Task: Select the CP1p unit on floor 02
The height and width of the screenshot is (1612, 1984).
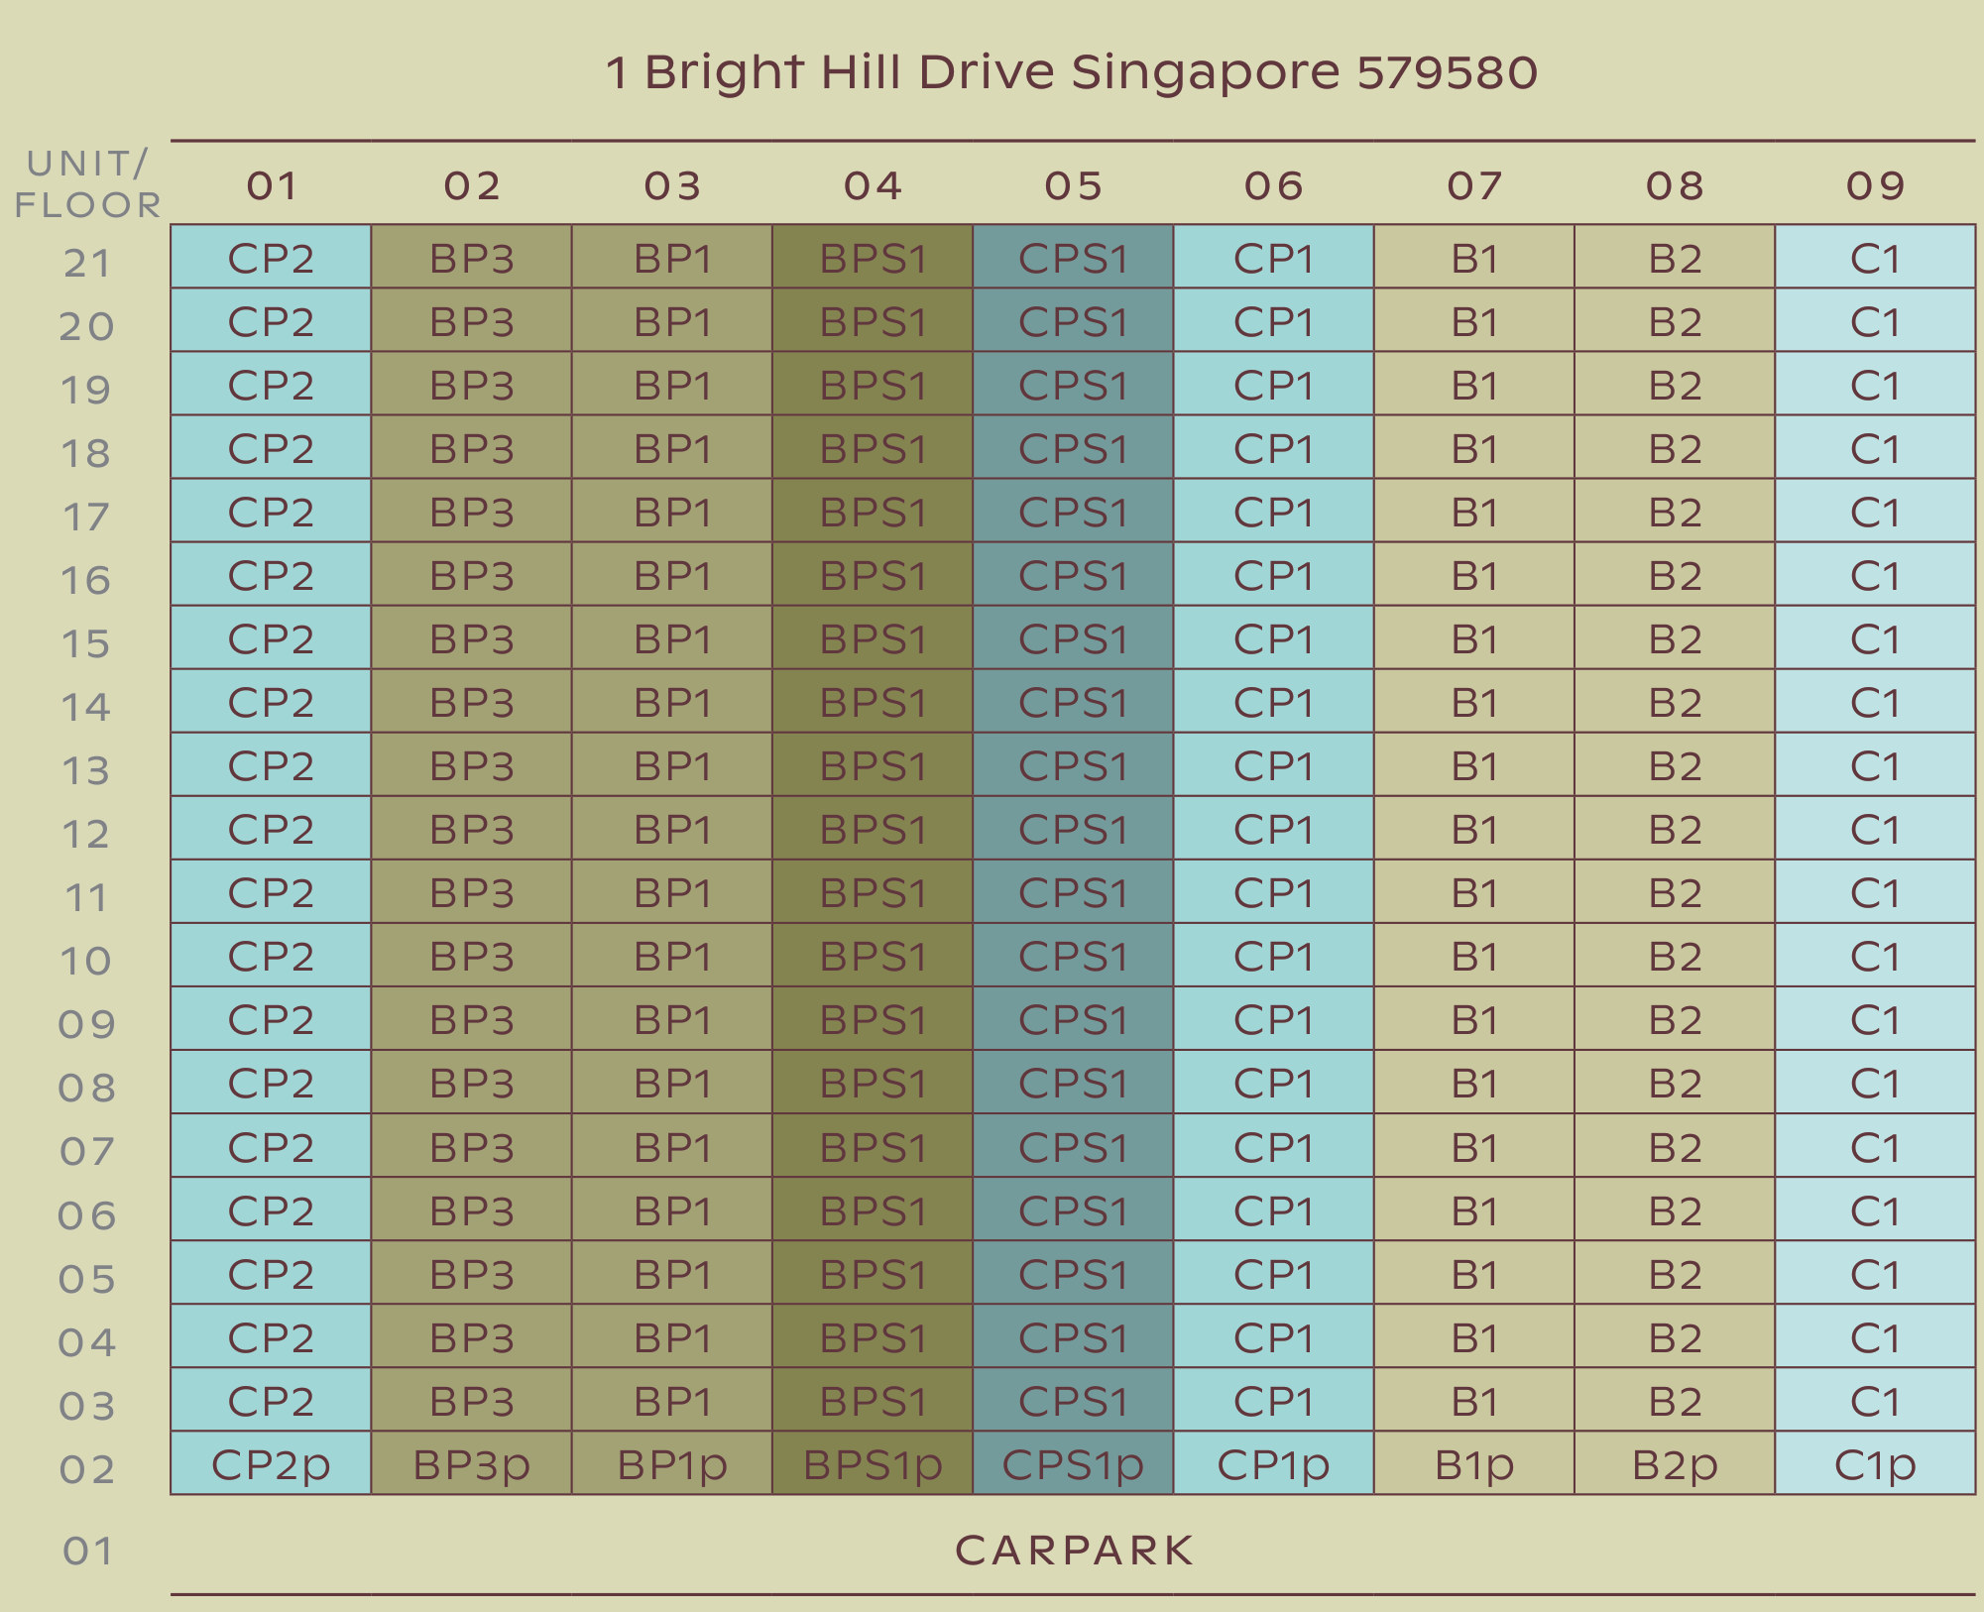Action: pos(1273,1462)
